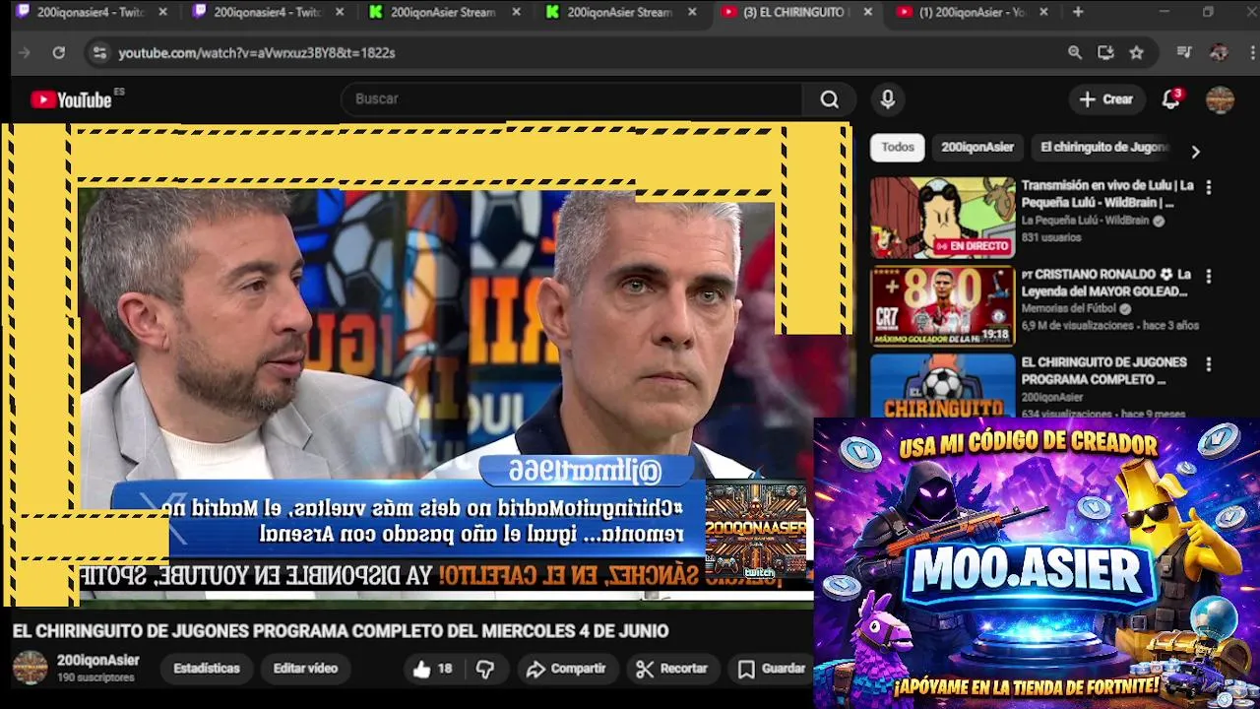Click the '190 suscriptores' text
Image resolution: width=1260 pixels, height=709 pixels.
[95, 677]
